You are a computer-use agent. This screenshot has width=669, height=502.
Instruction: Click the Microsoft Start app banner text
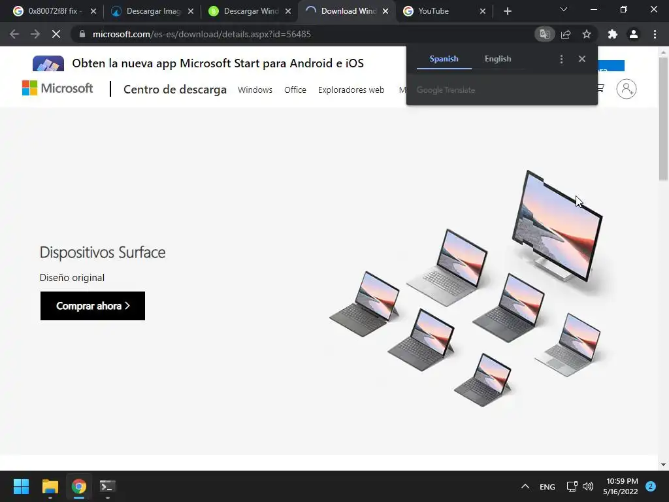pyautogui.click(x=218, y=63)
